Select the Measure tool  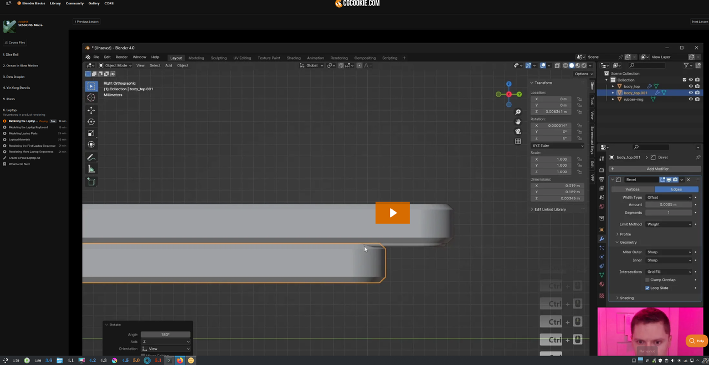coord(91,169)
